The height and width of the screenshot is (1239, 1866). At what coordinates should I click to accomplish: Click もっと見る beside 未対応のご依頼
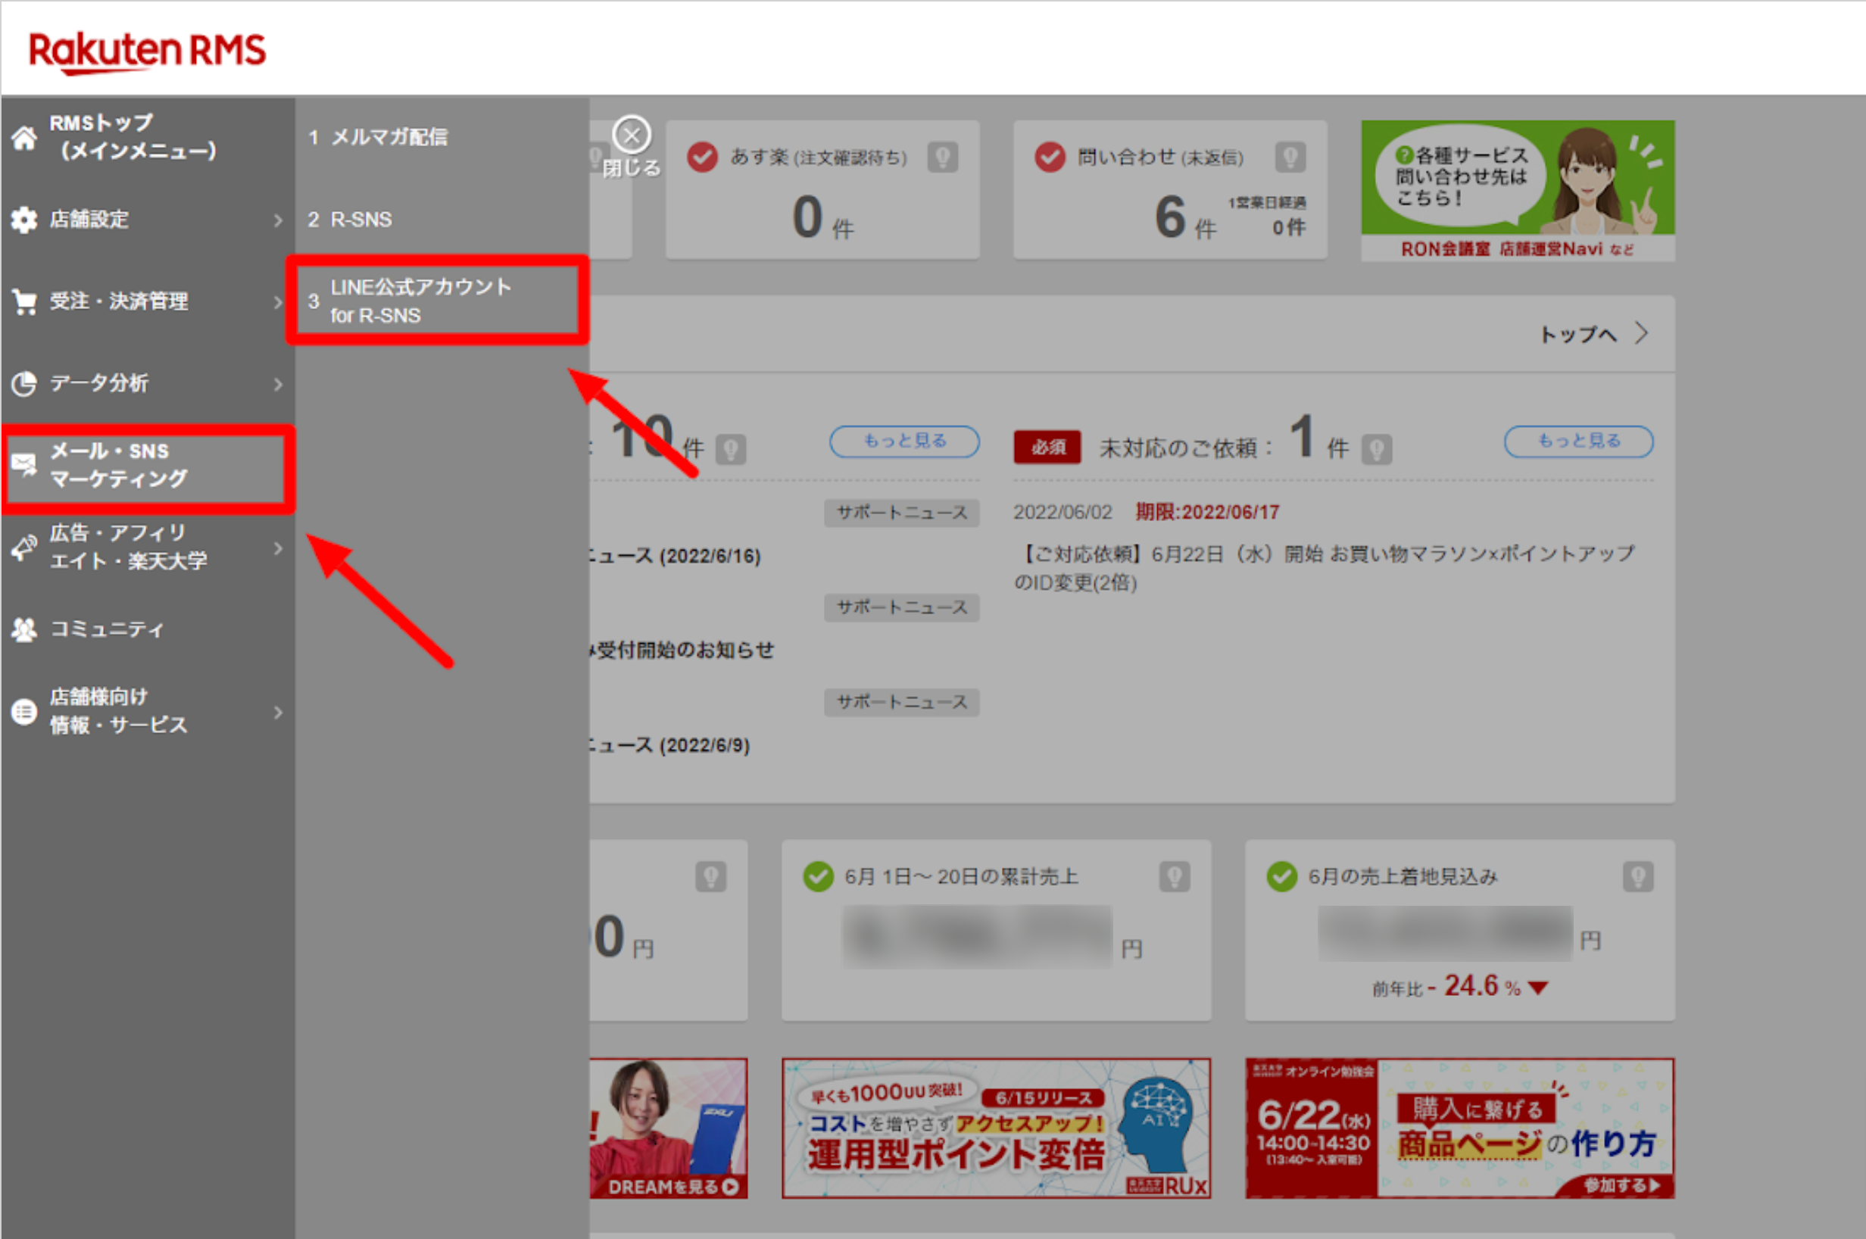1578,441
